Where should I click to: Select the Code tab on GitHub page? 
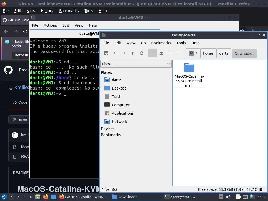coord(20,102)
